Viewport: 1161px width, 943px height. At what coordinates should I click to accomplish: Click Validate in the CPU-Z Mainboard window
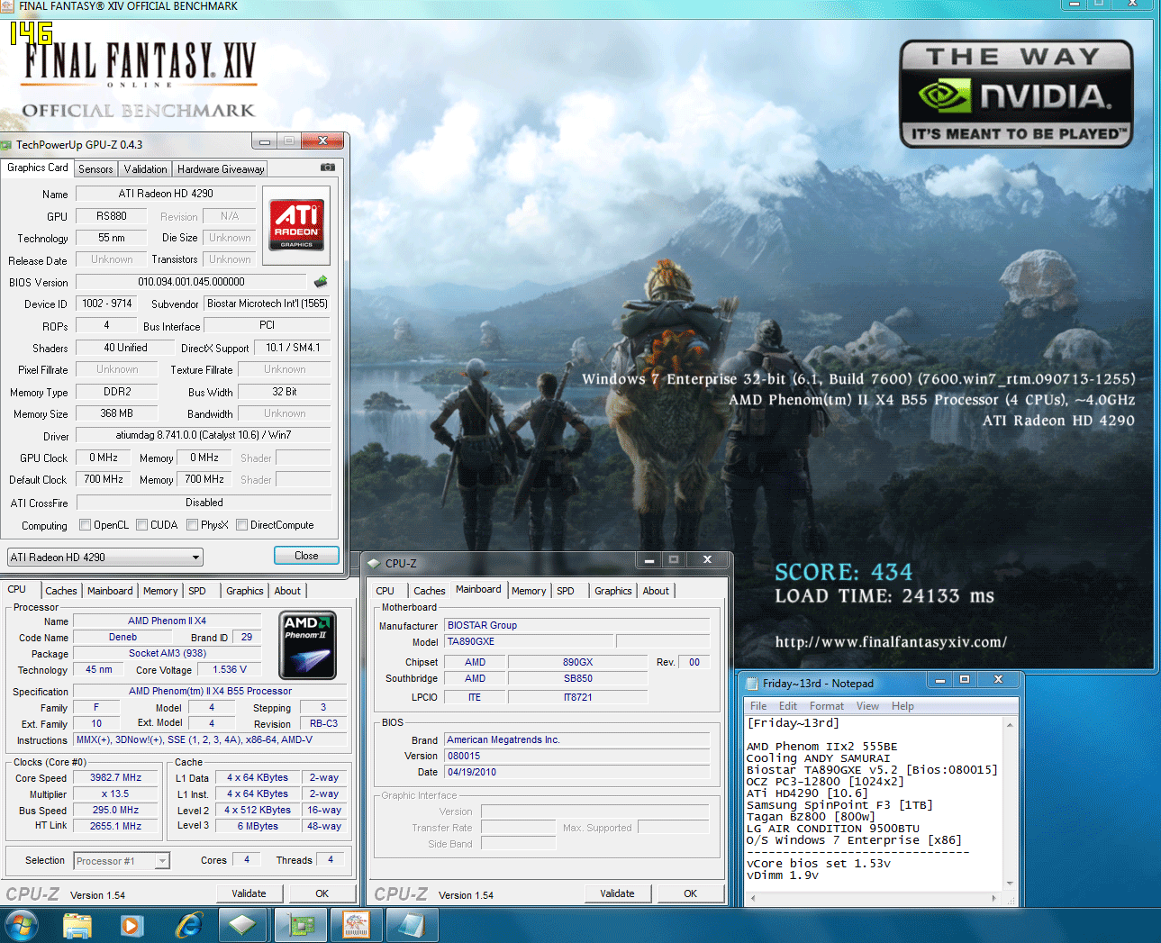(x=618, y=893)
